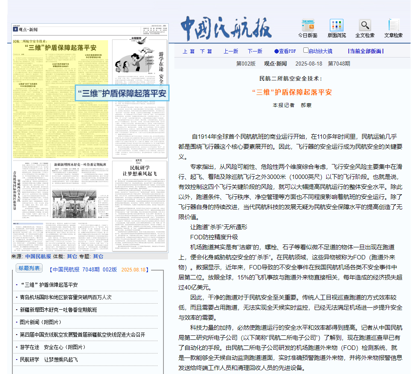
Task: Click 民航研学 让梦想乘风起飞 region on thumbnail
Action: click(140, 206)
